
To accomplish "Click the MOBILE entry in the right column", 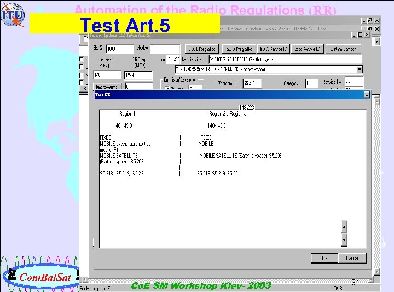I will 206,144.
